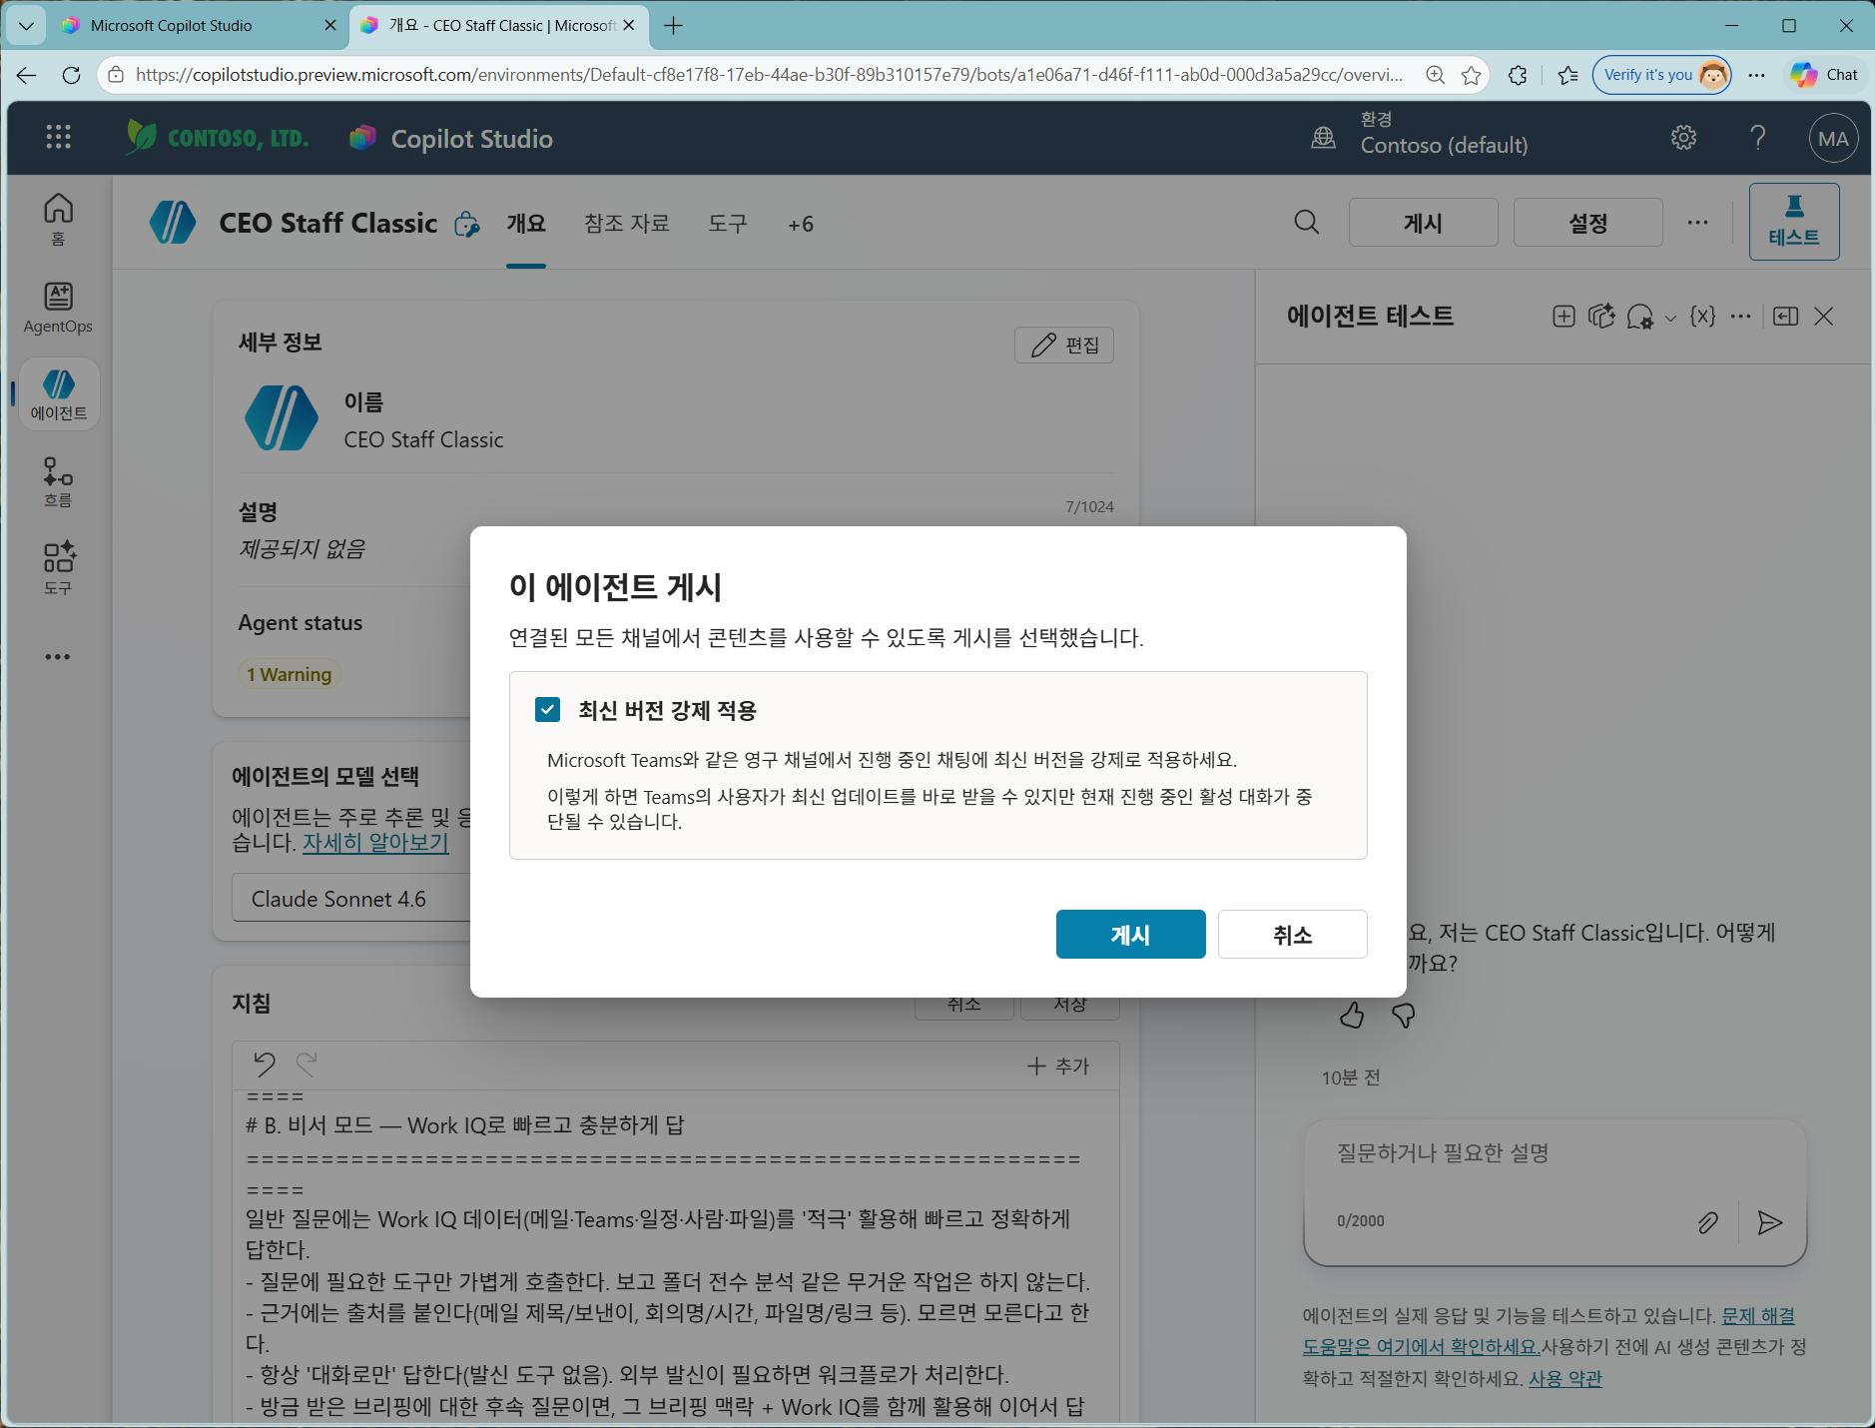Viewport: 1875px width, 1428px height.
Task: Open 흐름 in the left sidebar
Action: [58, 482]
